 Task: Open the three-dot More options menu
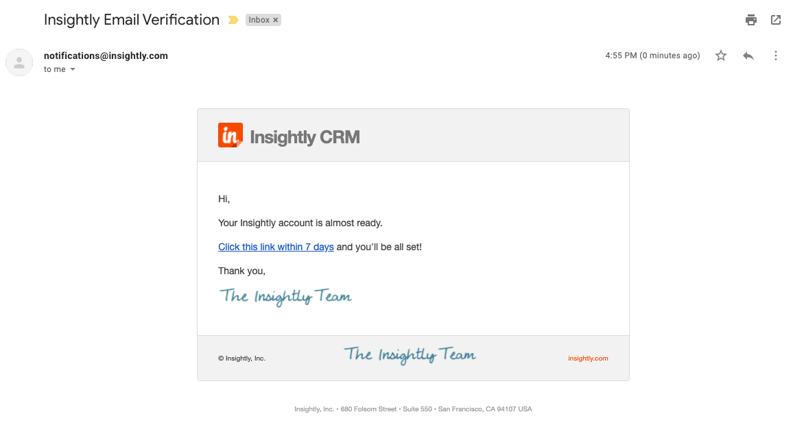[775, 56]
